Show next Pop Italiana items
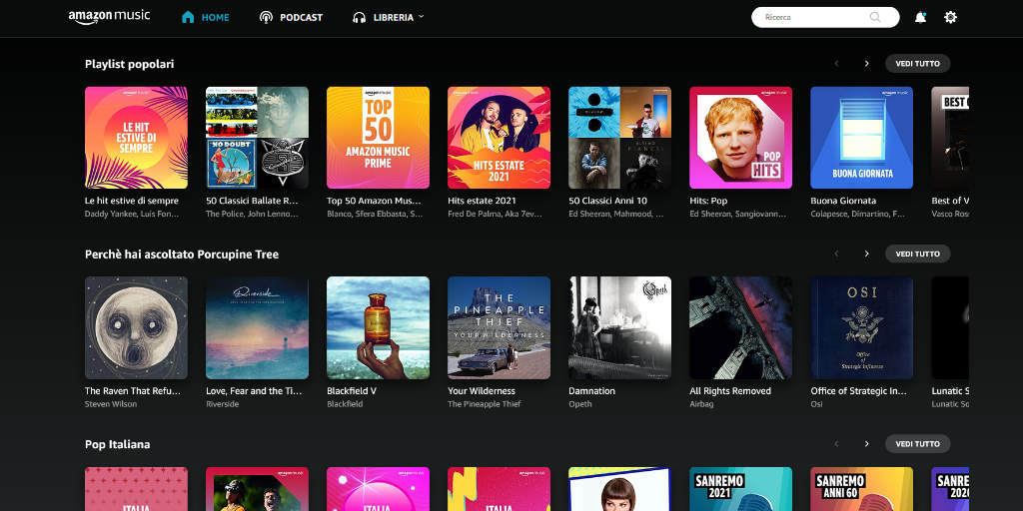Viewport: 1023px width, 511px height. [866, 444]
